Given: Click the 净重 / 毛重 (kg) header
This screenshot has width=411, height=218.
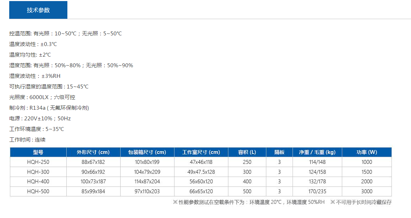Looking at the screenshot, I should point(317,152).
